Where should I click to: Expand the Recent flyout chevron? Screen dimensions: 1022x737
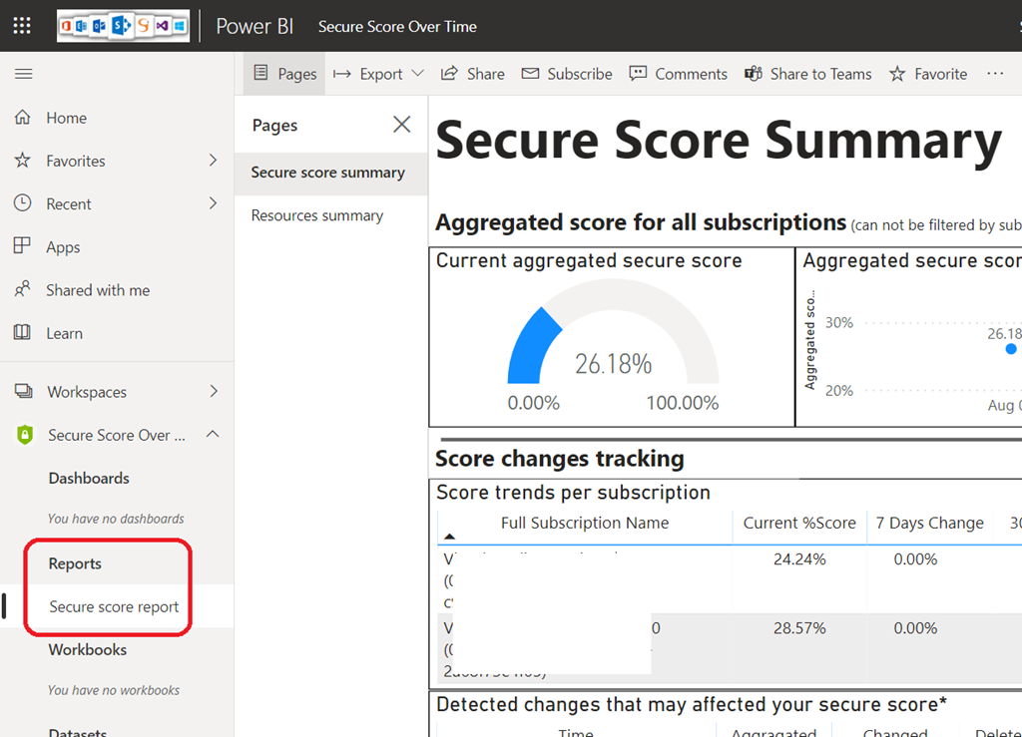213,203
